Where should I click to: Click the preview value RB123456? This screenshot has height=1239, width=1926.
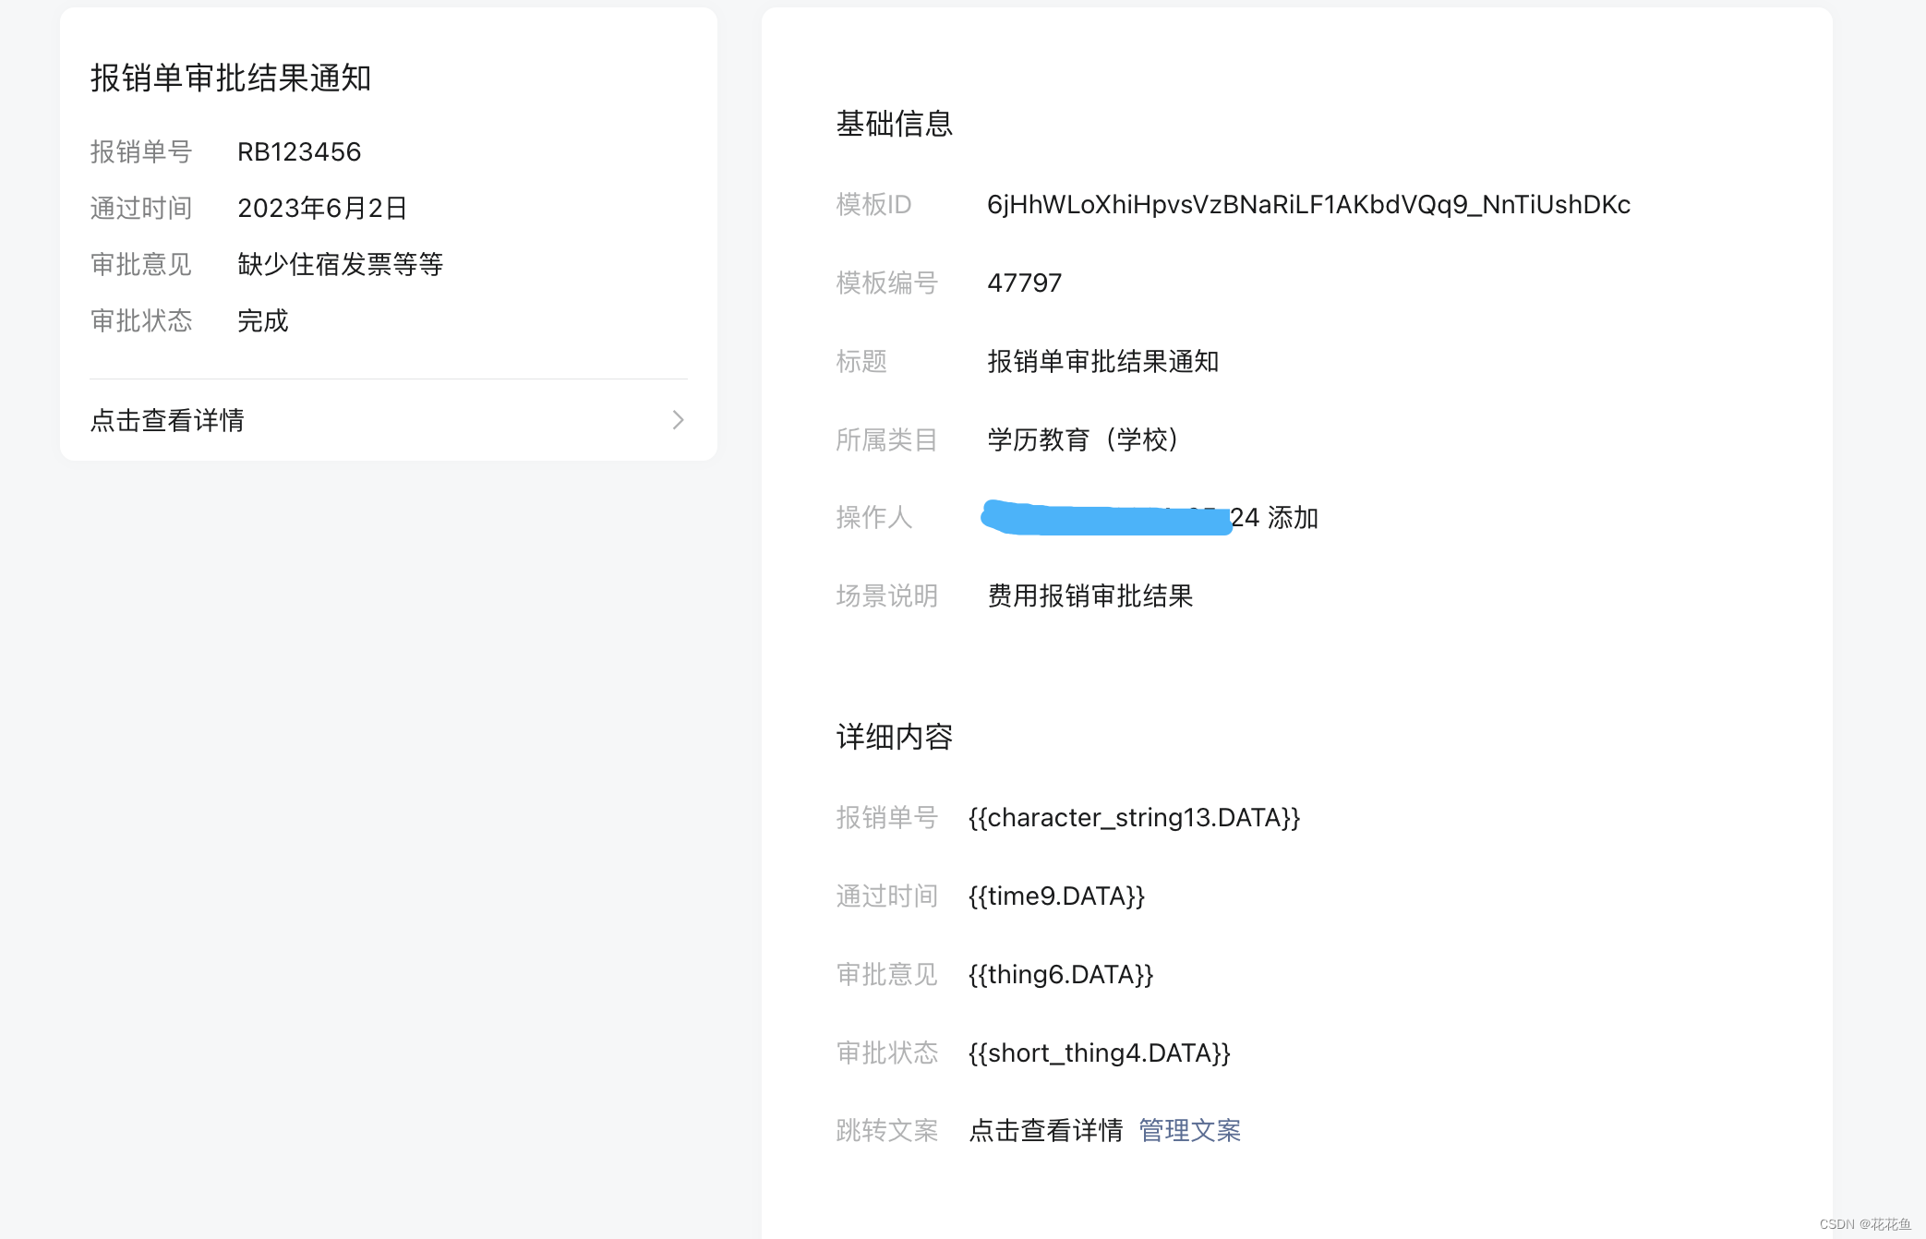point(299,151)
